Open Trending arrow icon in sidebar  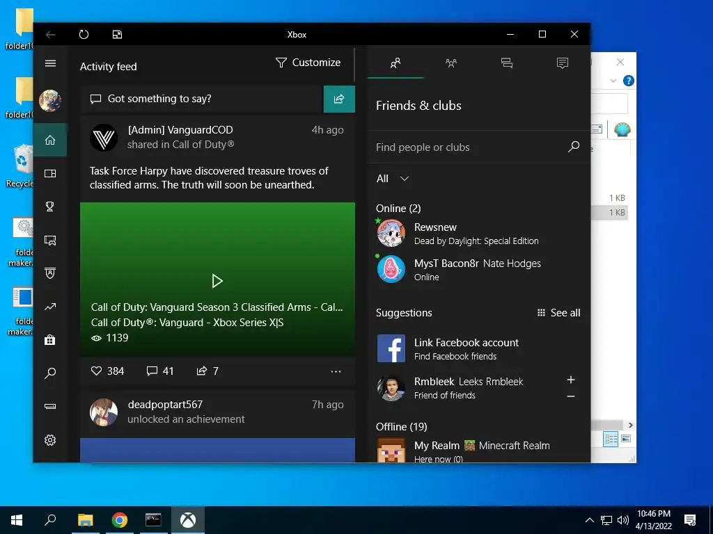tap(50, 307)
